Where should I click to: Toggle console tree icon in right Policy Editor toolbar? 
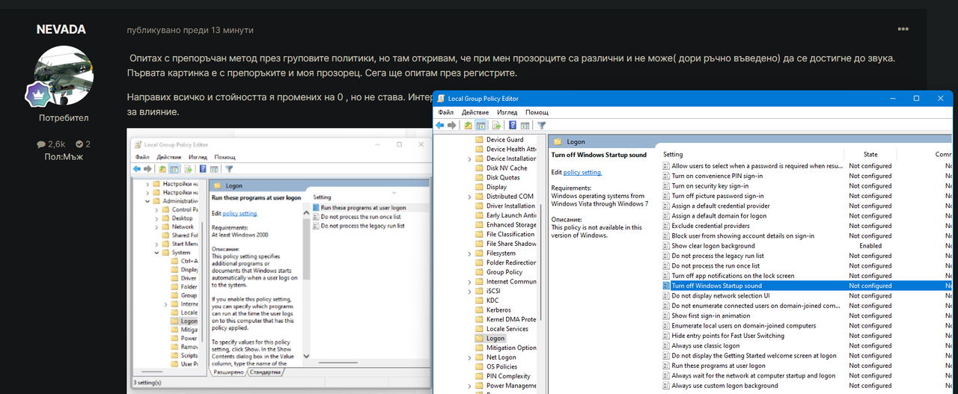point(480,125)
